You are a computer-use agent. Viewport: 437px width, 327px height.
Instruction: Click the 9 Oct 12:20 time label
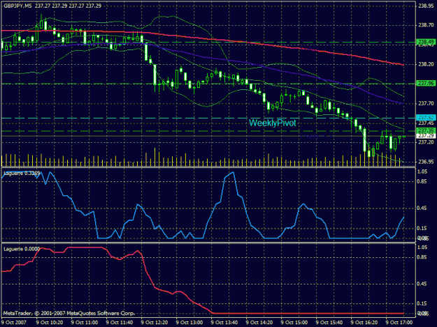click(155, 322)
